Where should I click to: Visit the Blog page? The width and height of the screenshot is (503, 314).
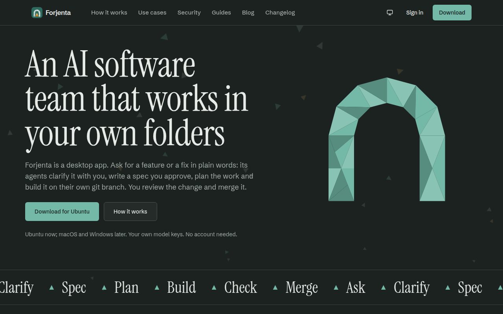pos(248,13)
